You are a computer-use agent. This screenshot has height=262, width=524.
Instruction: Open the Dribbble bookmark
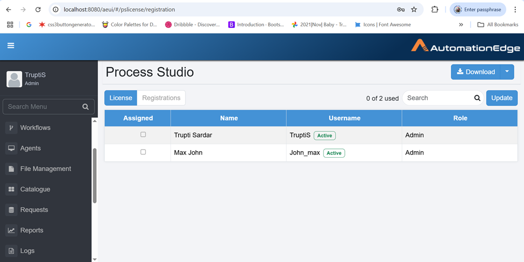pyautogui.click(x=192, y=24)
